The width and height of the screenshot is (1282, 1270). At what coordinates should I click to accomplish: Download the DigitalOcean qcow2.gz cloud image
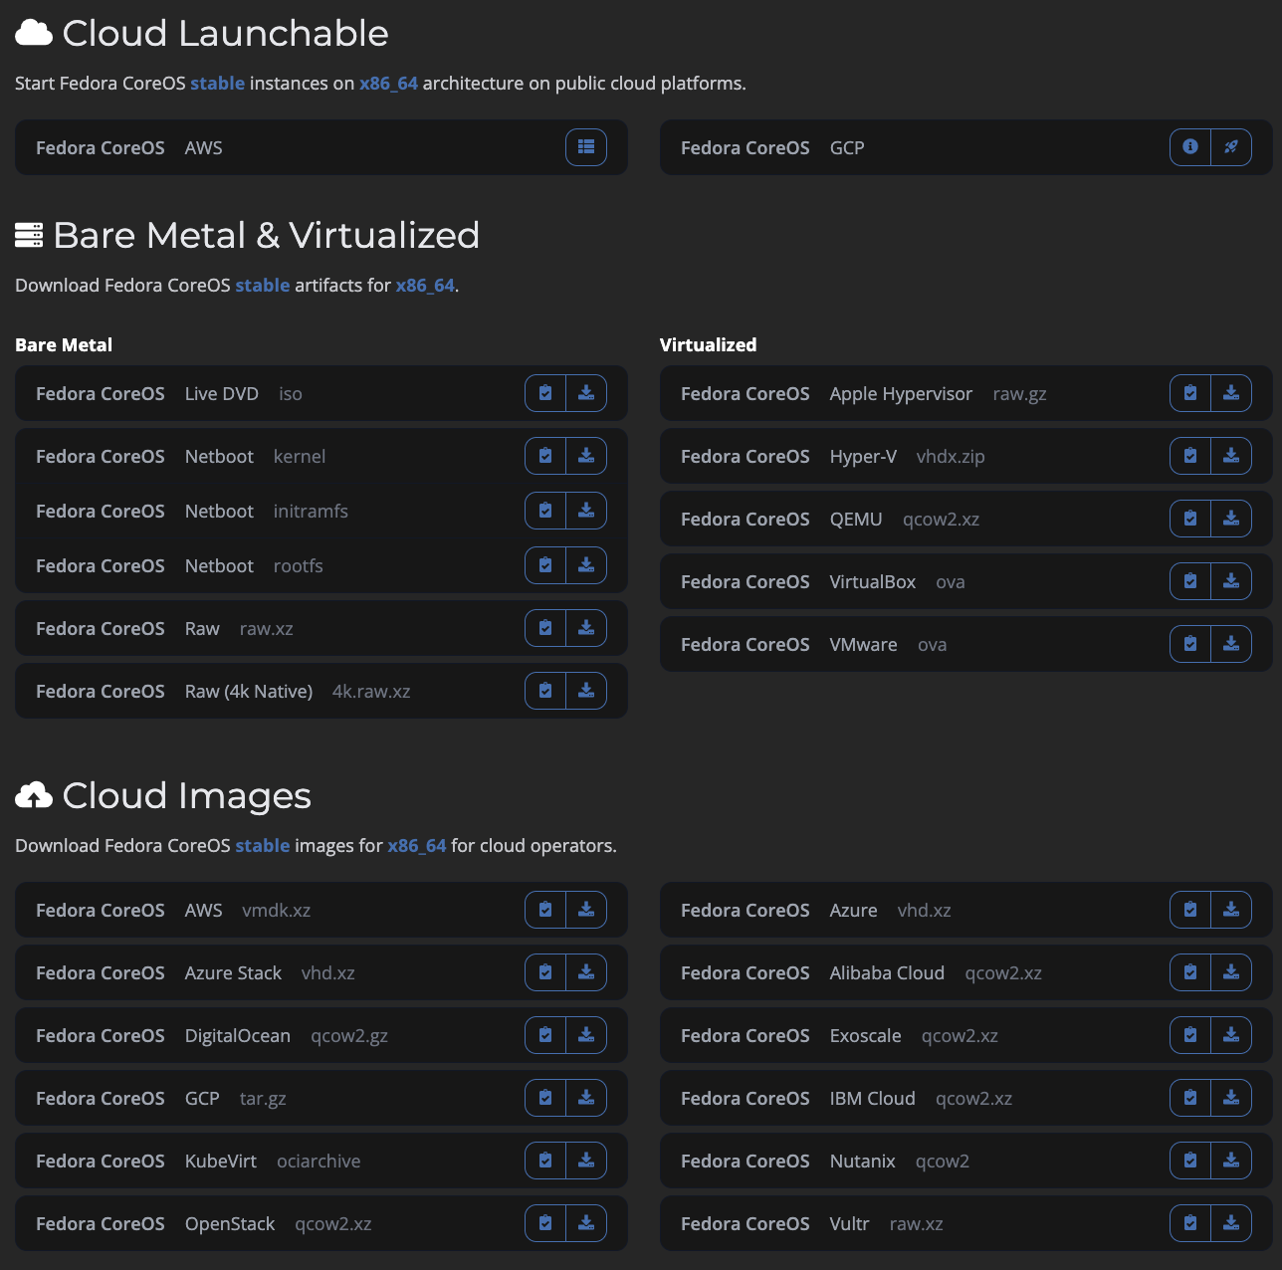click(586, 1035)
